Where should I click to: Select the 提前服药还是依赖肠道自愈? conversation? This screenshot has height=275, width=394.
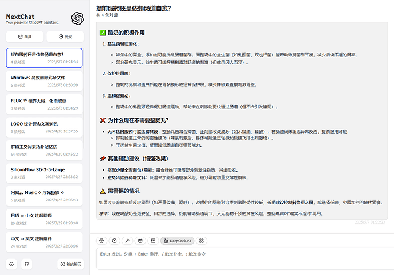point(44,58)
